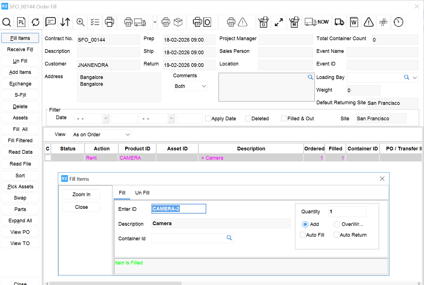The image size is (424, 285).
Task: Tick the Filled & Out checkbox
Action: 284,119
